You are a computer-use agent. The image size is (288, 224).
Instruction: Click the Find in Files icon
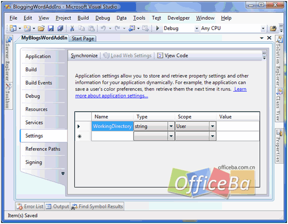click(x=273, y=28)
